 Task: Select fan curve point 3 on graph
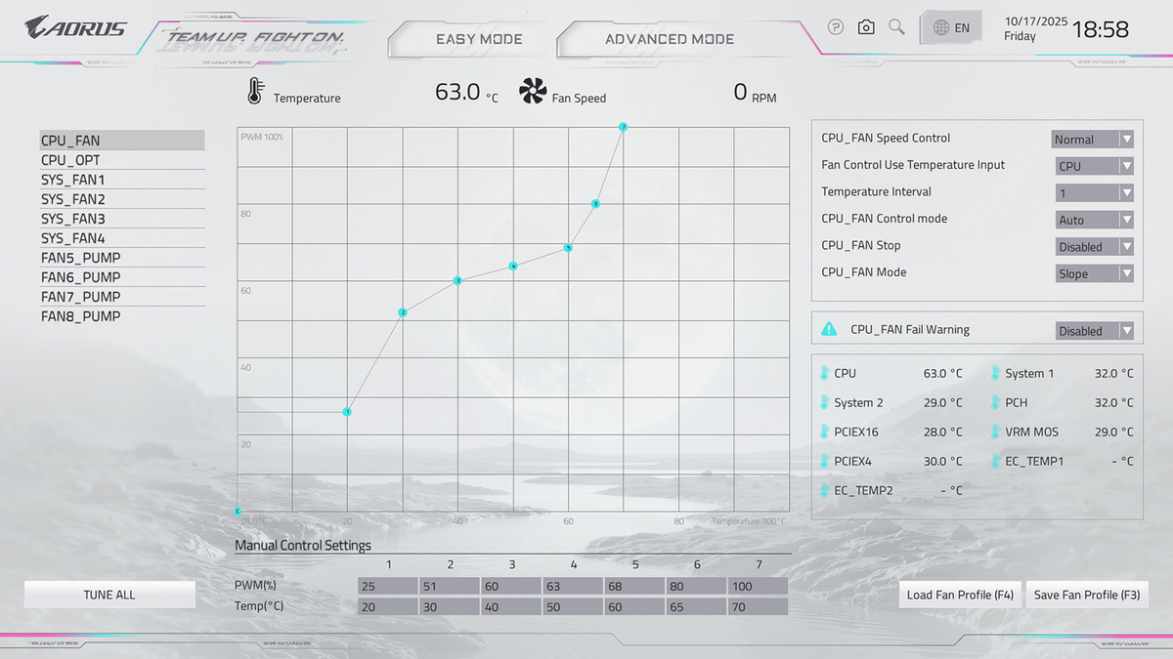(457, 280)
